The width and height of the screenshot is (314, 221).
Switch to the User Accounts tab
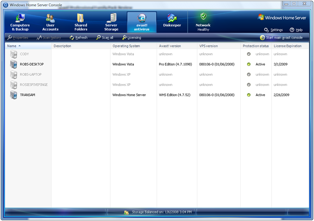[x=51, y=22]
